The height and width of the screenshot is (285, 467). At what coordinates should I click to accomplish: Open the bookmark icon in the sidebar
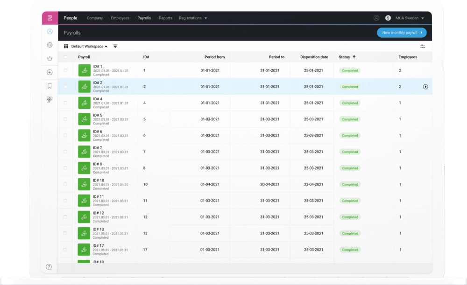coord(50,86)
